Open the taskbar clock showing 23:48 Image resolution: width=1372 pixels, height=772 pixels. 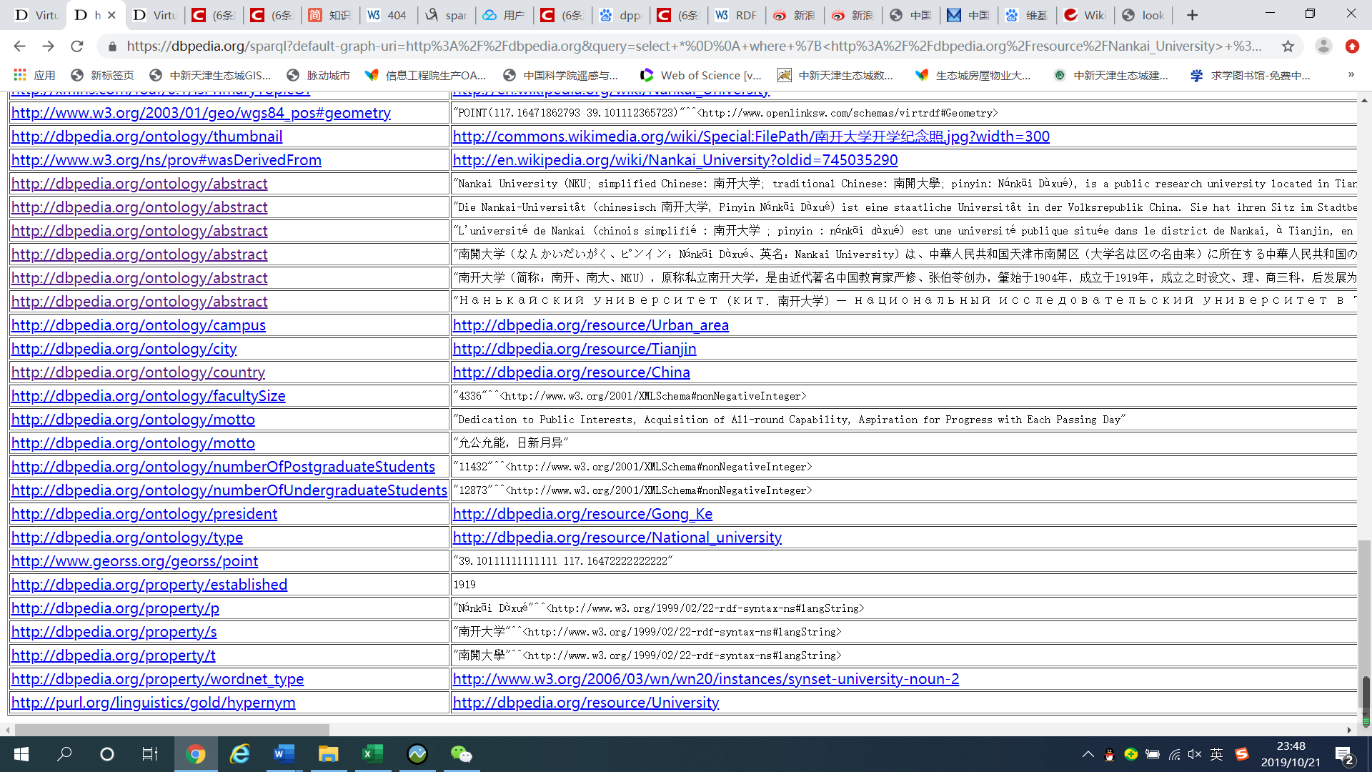click(x=1291, y=754)
